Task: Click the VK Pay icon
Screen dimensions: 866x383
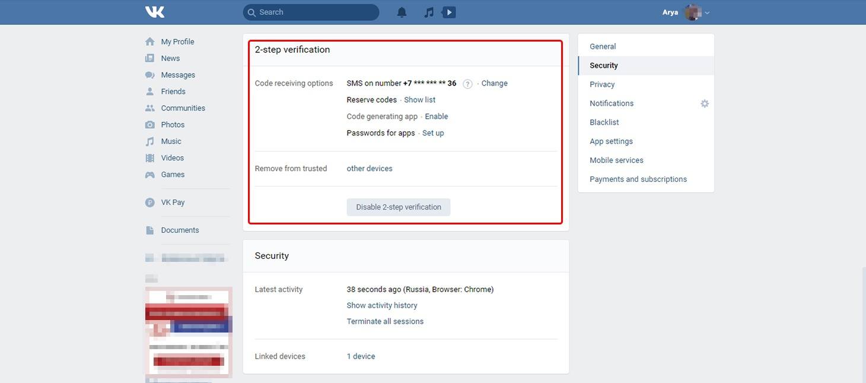Action: click(x=150, y=202)
